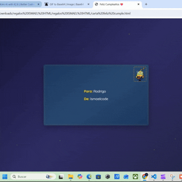This screenshot has width=182, height=182.
Task: Open Task View from the taskbar
Action: point(61,177)
